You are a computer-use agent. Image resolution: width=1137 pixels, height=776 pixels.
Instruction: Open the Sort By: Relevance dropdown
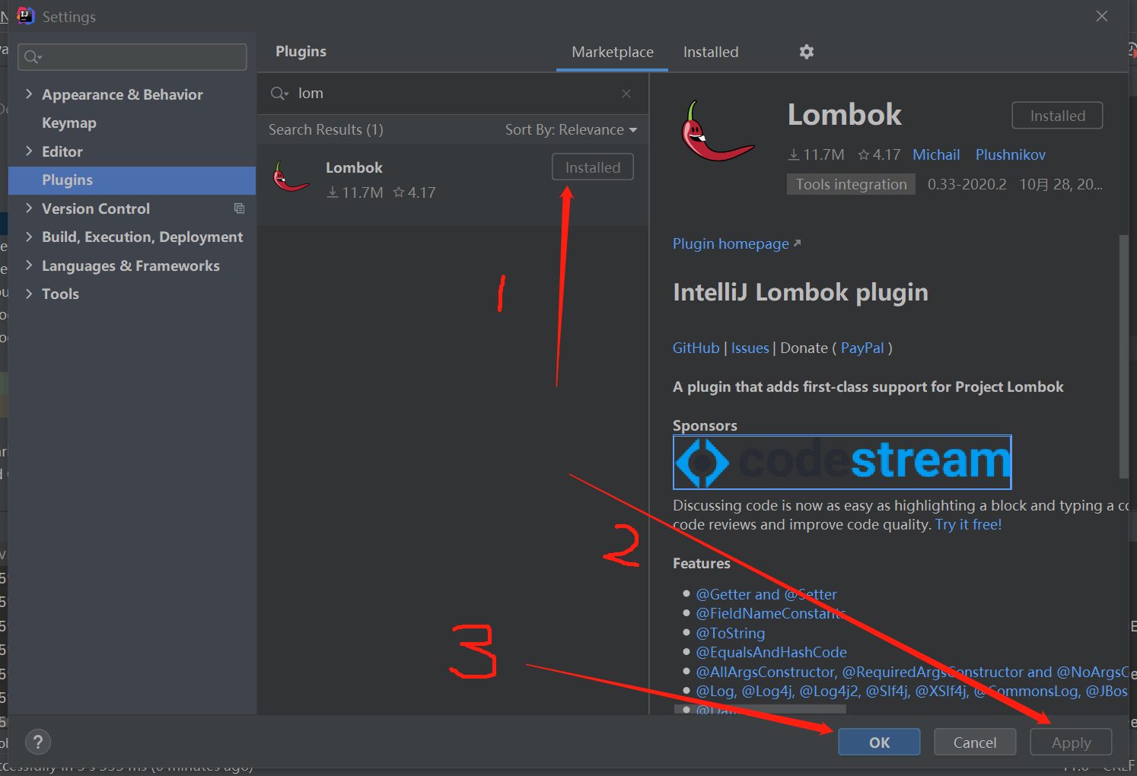click(x=571, y=130)
